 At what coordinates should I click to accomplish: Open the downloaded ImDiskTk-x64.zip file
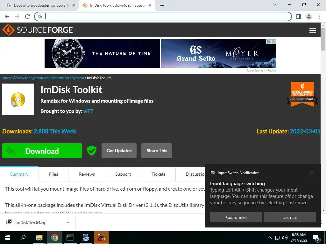click(31, 222)
